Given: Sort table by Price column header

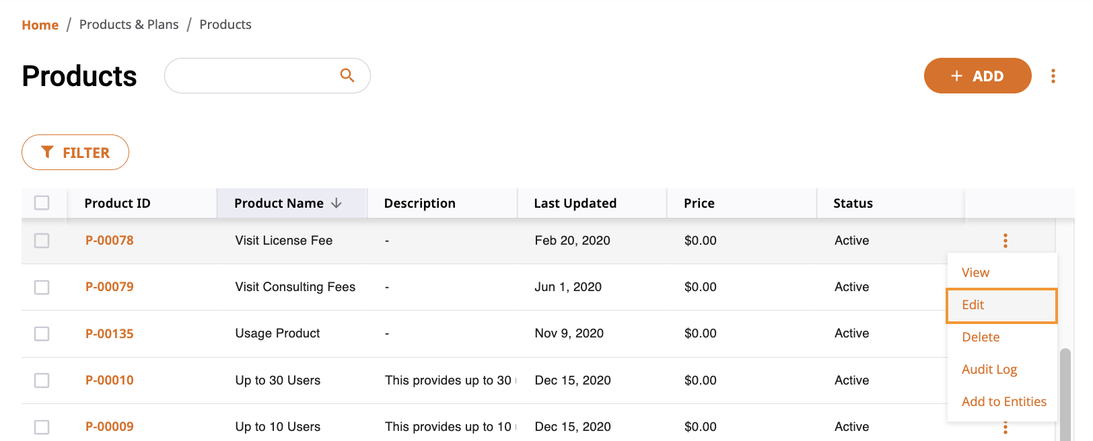Looking at the screenshot, I should [x=699, y=202].
